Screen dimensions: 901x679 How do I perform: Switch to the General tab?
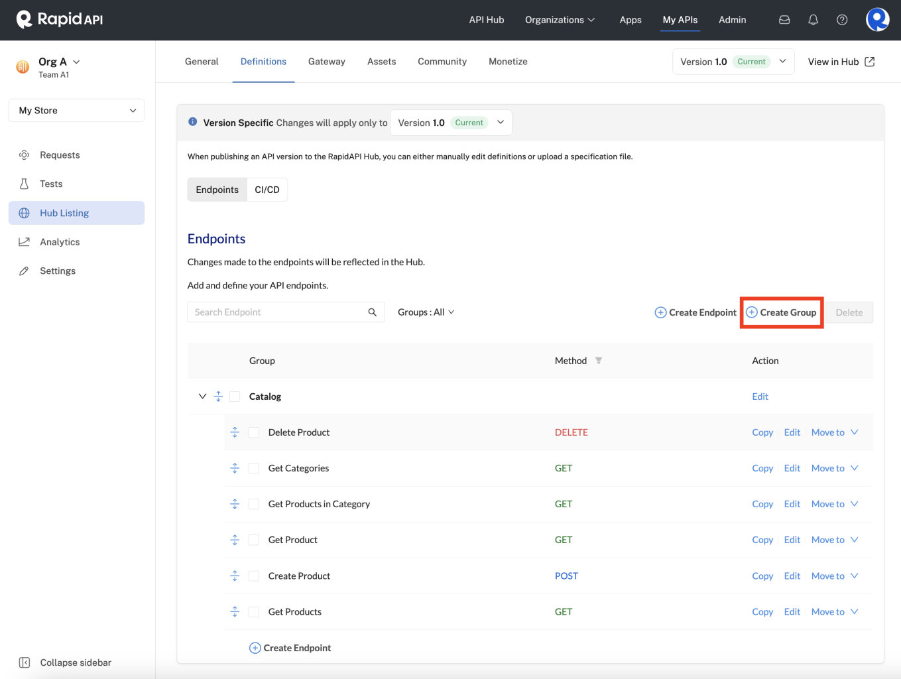coord(202,62)
